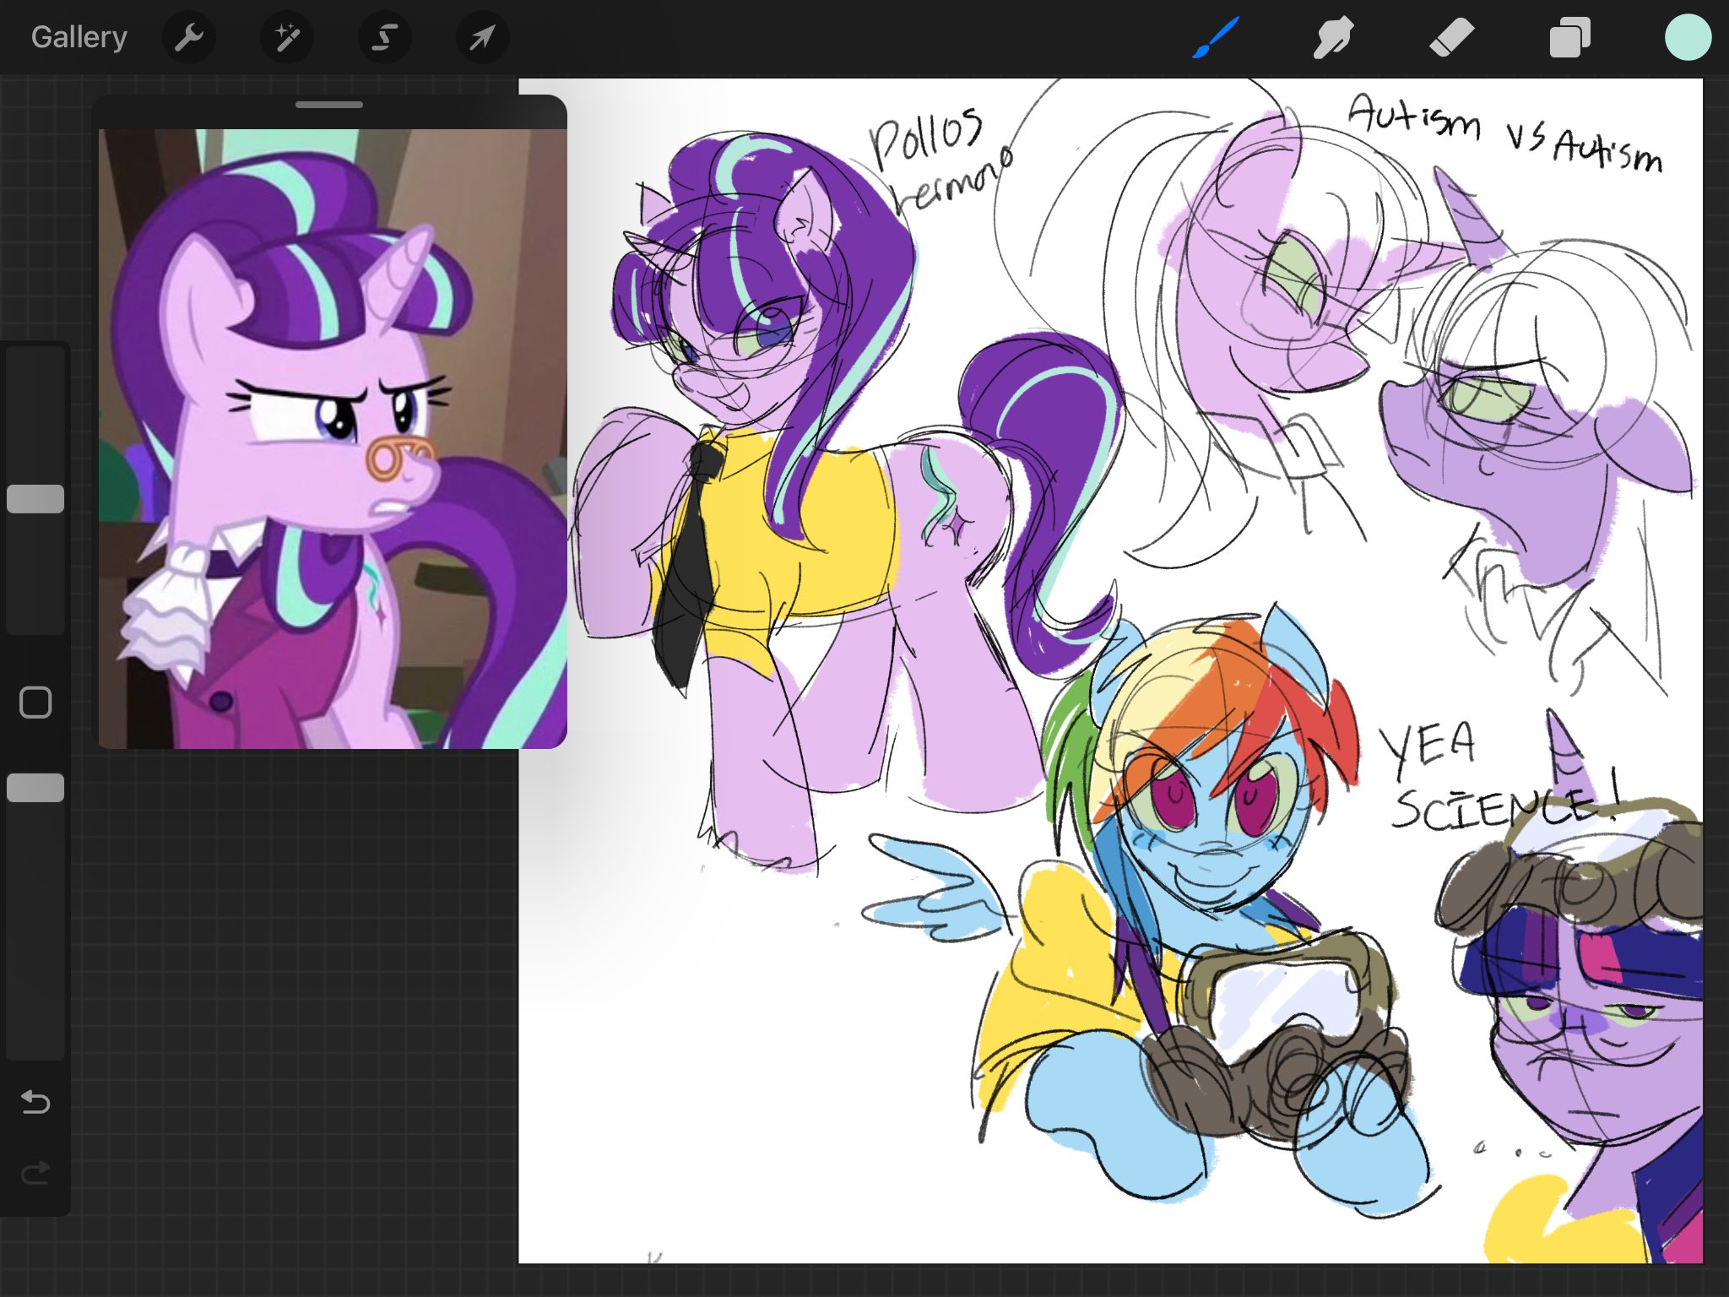Redo the last undone action

click(35, 1173)
